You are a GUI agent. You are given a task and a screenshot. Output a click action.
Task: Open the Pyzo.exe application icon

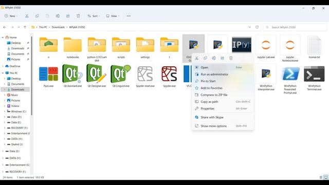48,74
